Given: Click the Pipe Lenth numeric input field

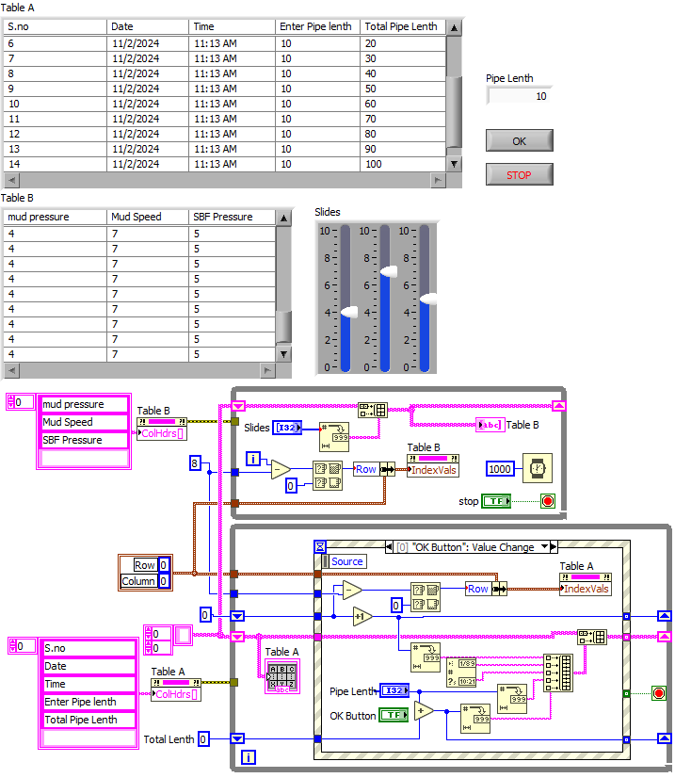Looking at the screenshot, I should [519, 96].
